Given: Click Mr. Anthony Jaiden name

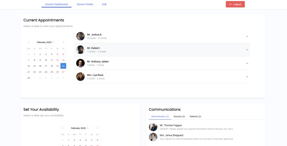Looking at the screenshot, I should tap(98, 61).
